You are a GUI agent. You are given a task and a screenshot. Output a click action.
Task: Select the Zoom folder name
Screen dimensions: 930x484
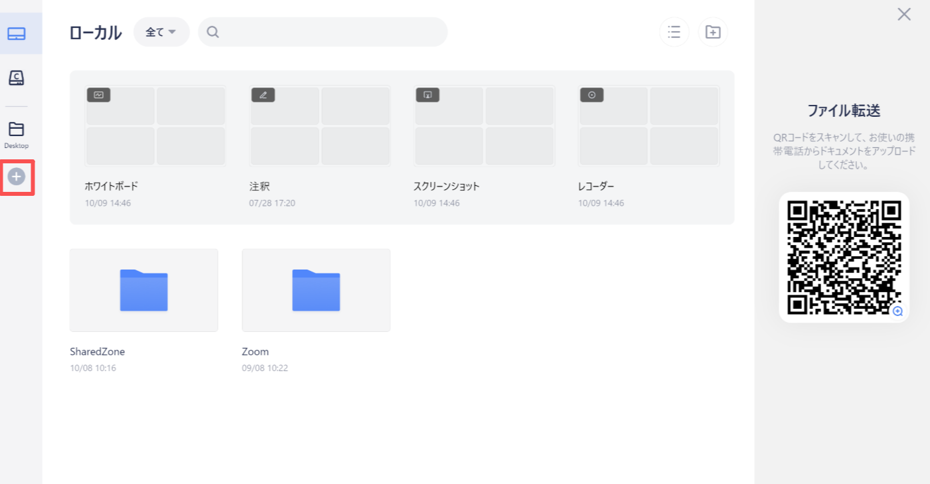point(256,352)
